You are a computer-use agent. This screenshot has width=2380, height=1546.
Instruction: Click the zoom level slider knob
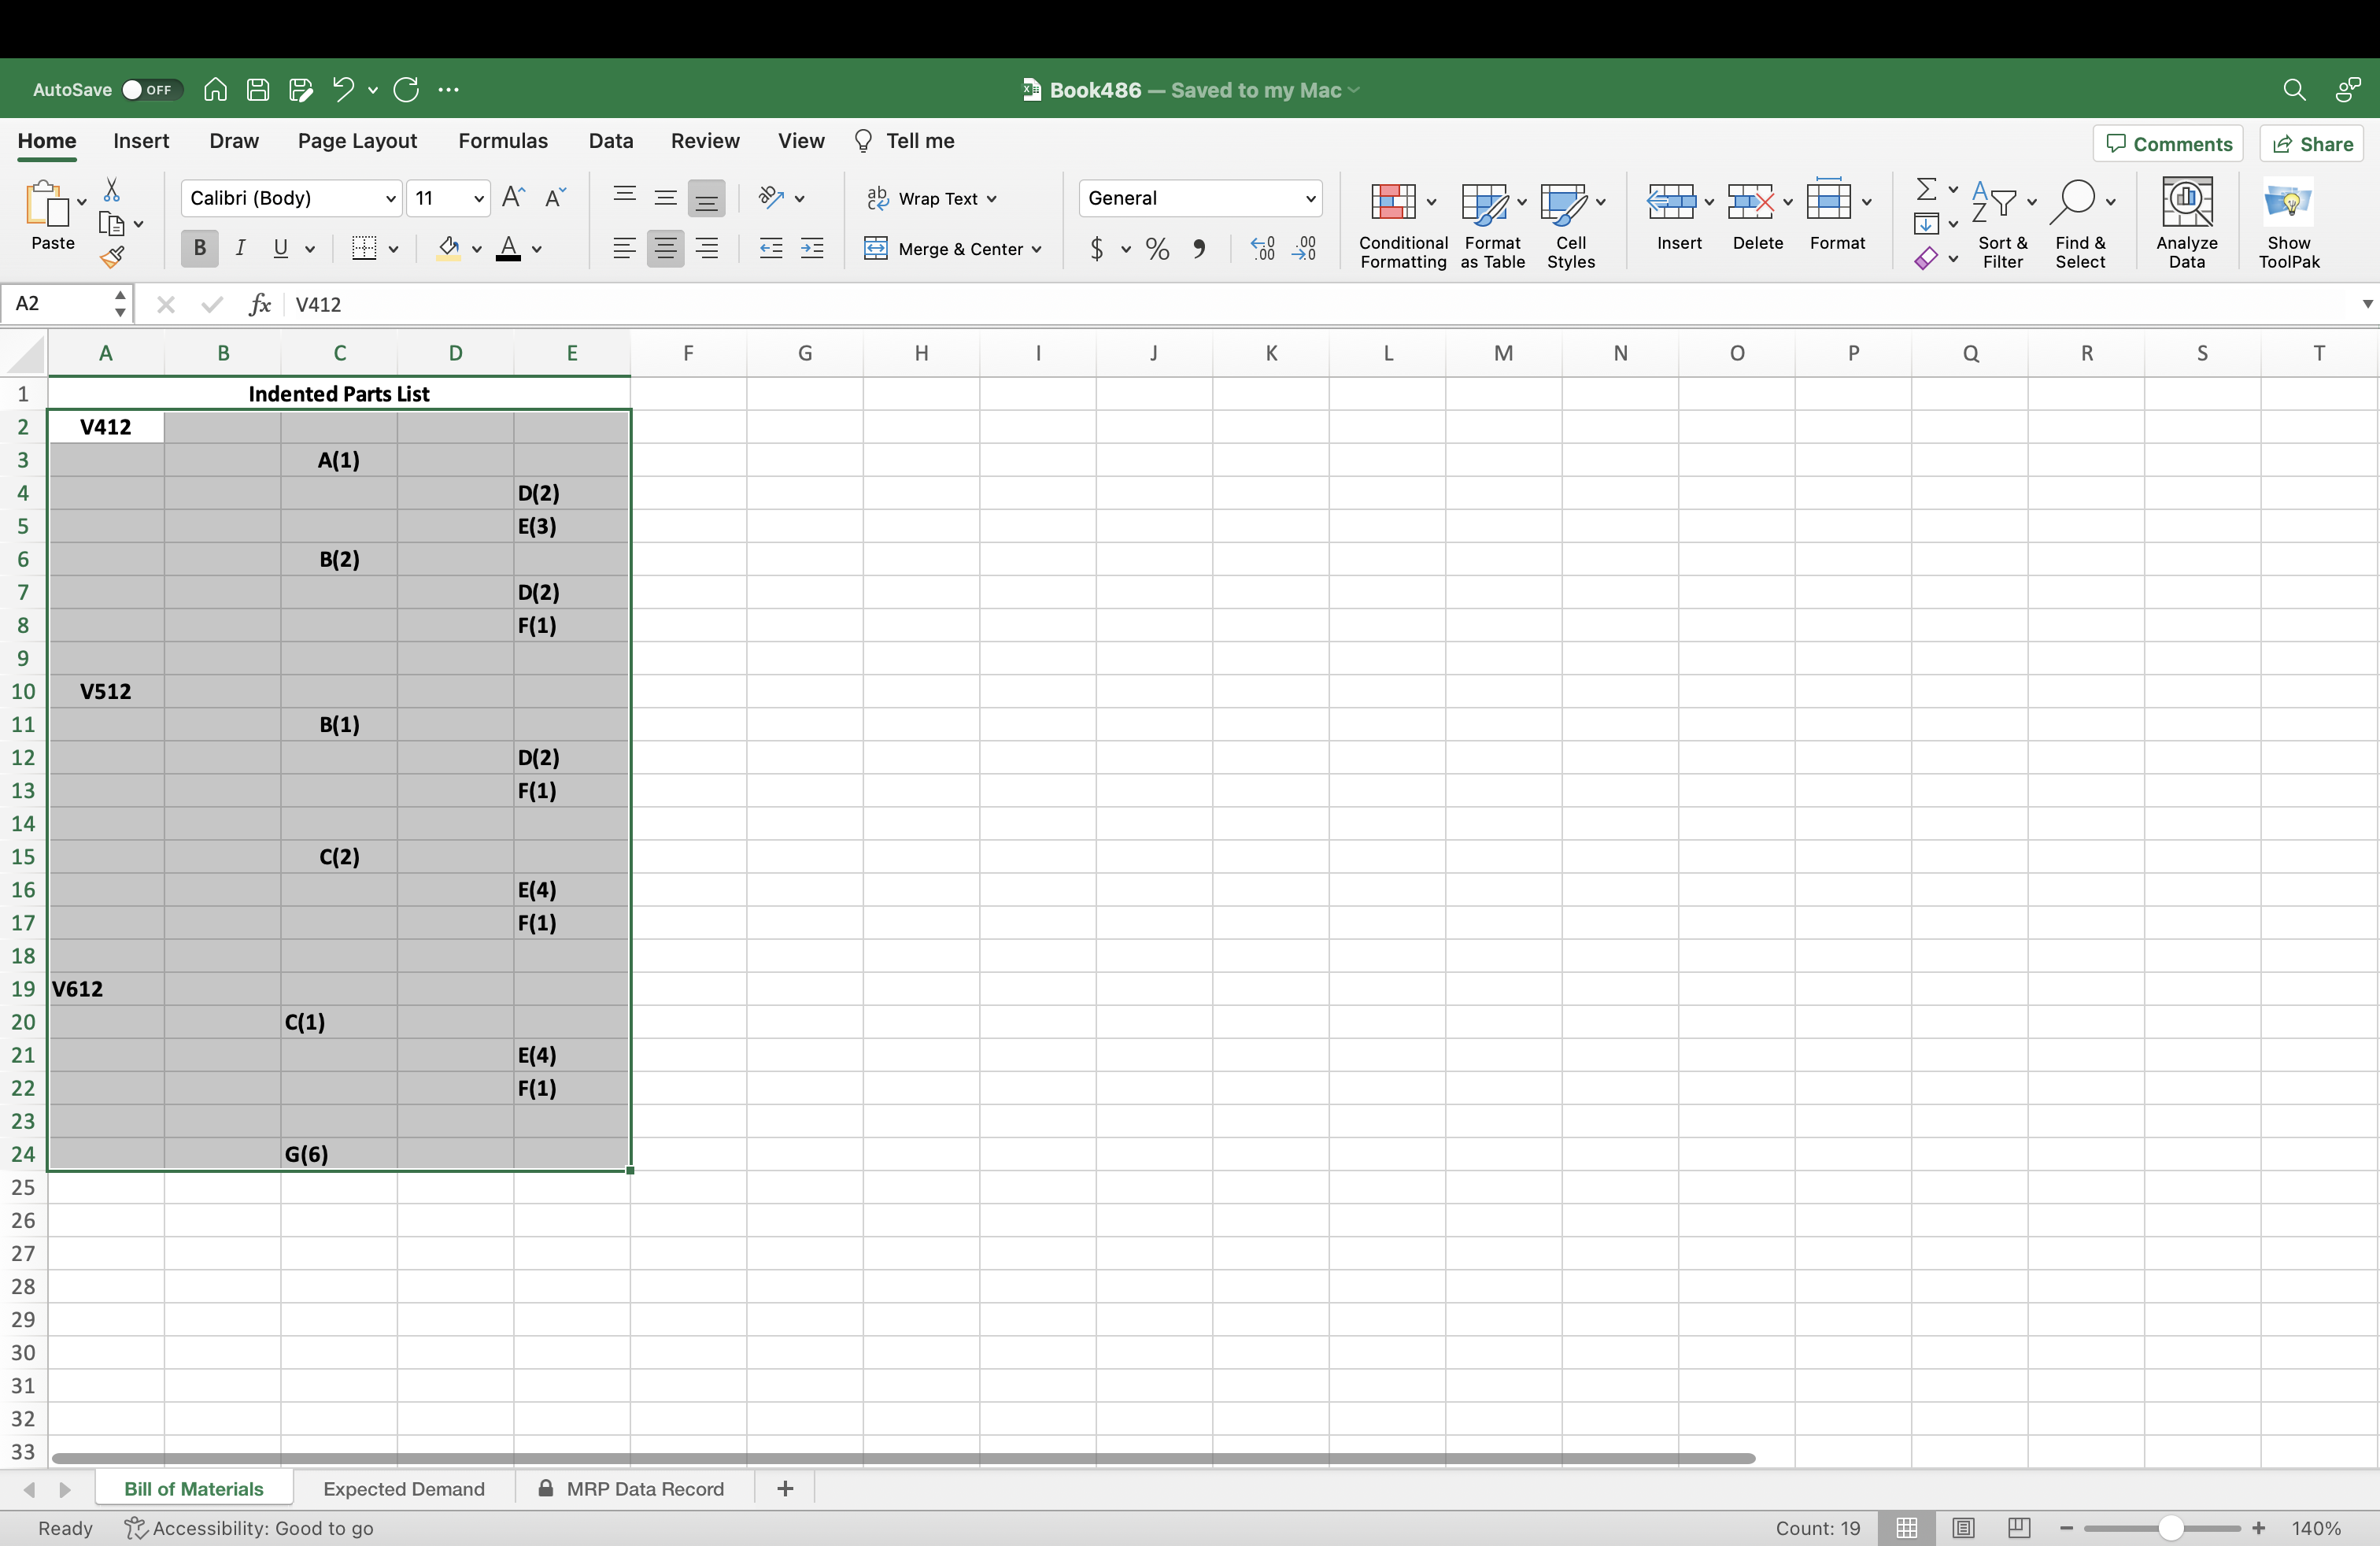(x=2169, y=1527)
